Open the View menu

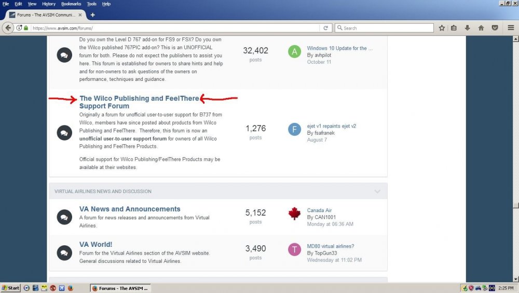pyautogui.click(x=32, y=4)
